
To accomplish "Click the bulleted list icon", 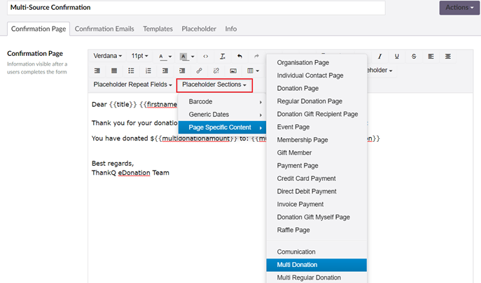I will (131, 71).
